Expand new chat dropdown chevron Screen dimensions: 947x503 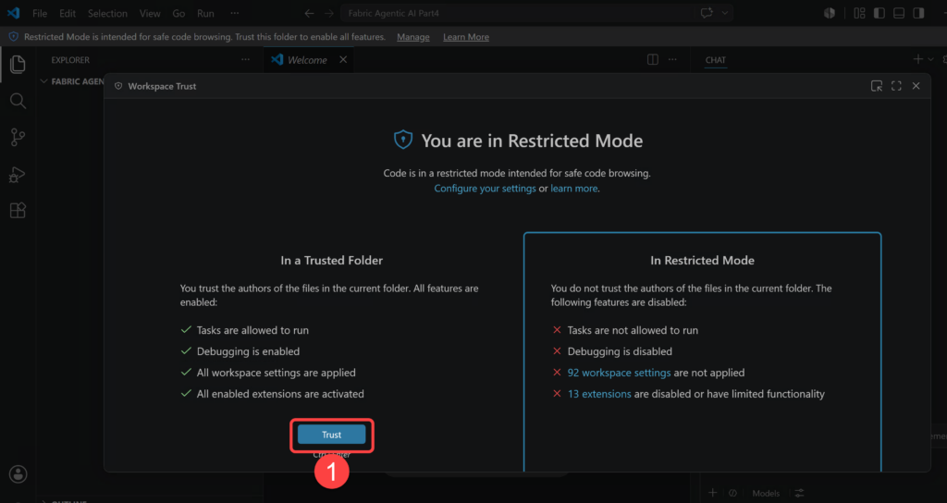tap(930, 59)
